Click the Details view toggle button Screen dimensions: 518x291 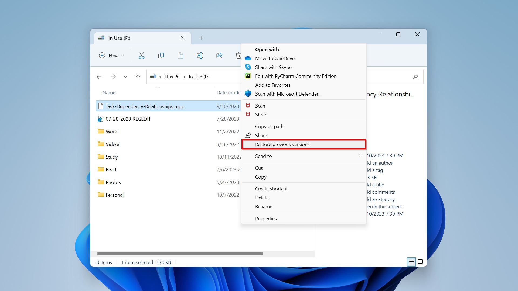tap(412, 262)
